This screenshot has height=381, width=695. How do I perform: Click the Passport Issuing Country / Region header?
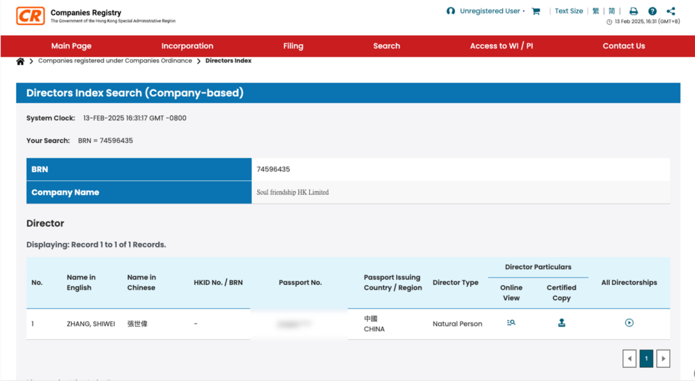(393, 282)
